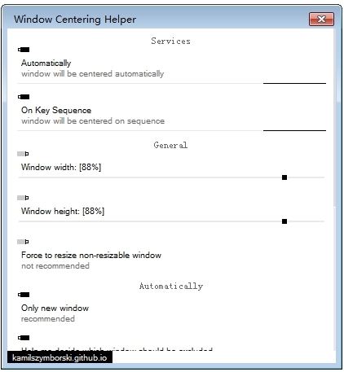The image size is (344, 372).
Task: Click the Services section heading
Action: pyautogui.click(x=170, y=41)
